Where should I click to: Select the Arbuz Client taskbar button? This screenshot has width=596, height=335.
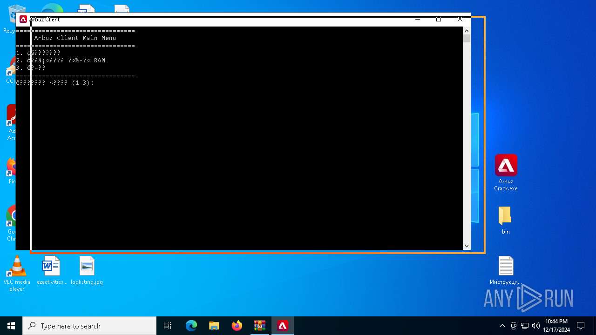pos(283,326)
